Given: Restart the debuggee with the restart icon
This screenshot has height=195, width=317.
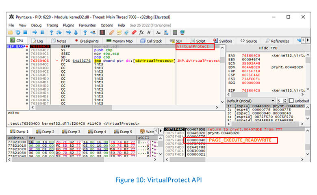Looking at the screenshot, I should [x=18, y=32].
